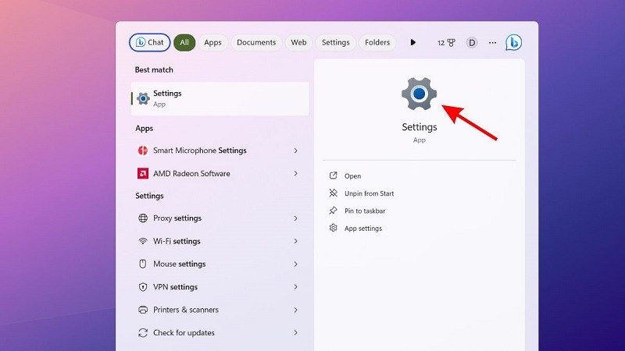Select Unpin from Start option
Viewport: 625px width, 351px height.
click(369, 193)
